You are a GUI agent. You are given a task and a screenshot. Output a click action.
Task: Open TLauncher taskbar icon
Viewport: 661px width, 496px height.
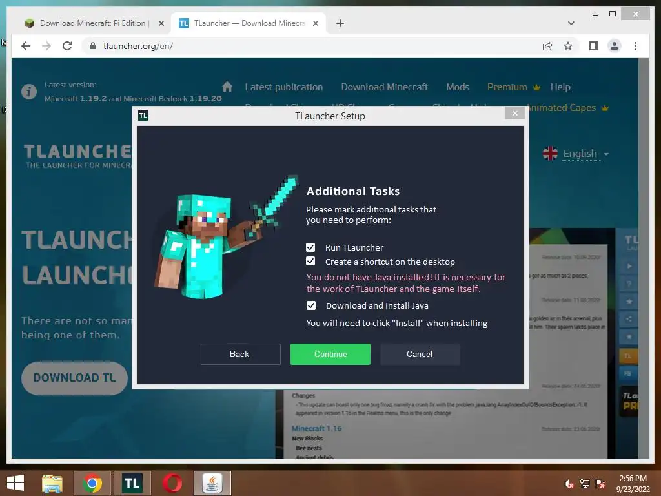(x=132, y=483)
